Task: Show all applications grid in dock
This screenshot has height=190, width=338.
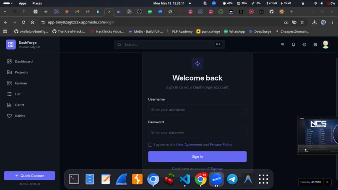Action: coord(263,179)
